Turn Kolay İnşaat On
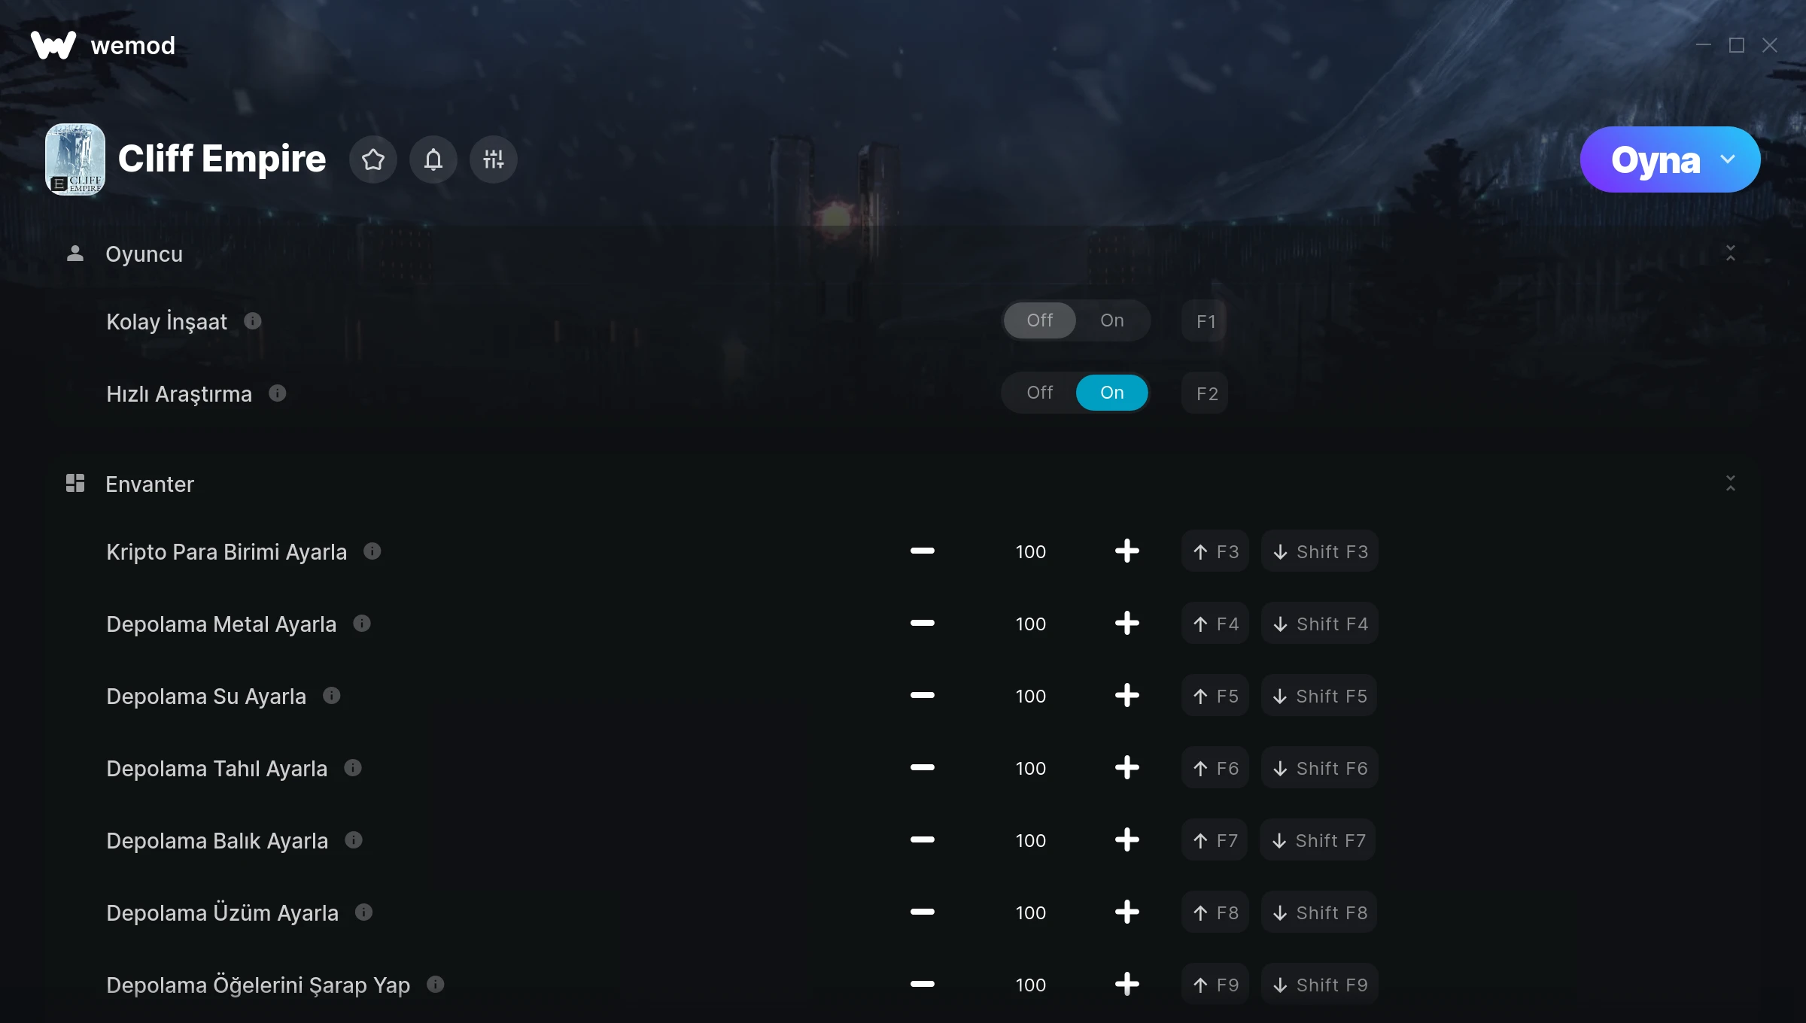This screenshot has height=1023, width=1806. click(x=1112, y=320)
